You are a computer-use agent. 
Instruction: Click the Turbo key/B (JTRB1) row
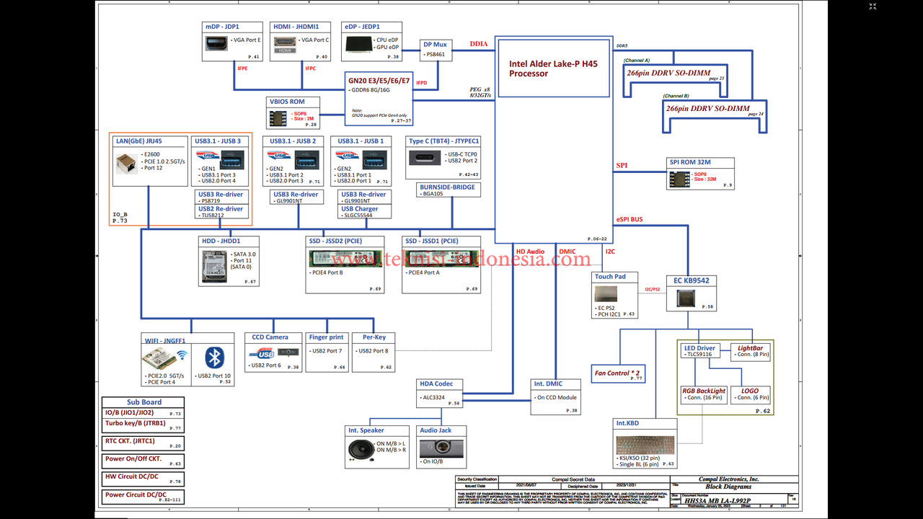pos(143,425)
